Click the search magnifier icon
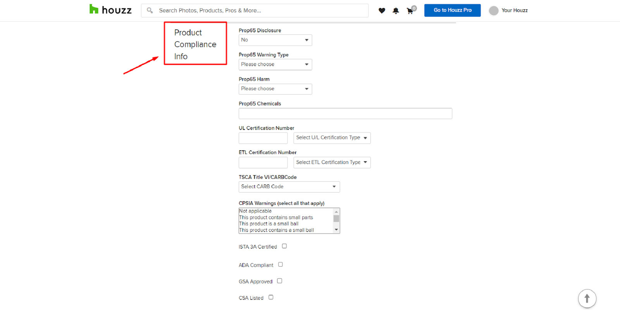Screen dimensions: 620x310 (150, 10)
